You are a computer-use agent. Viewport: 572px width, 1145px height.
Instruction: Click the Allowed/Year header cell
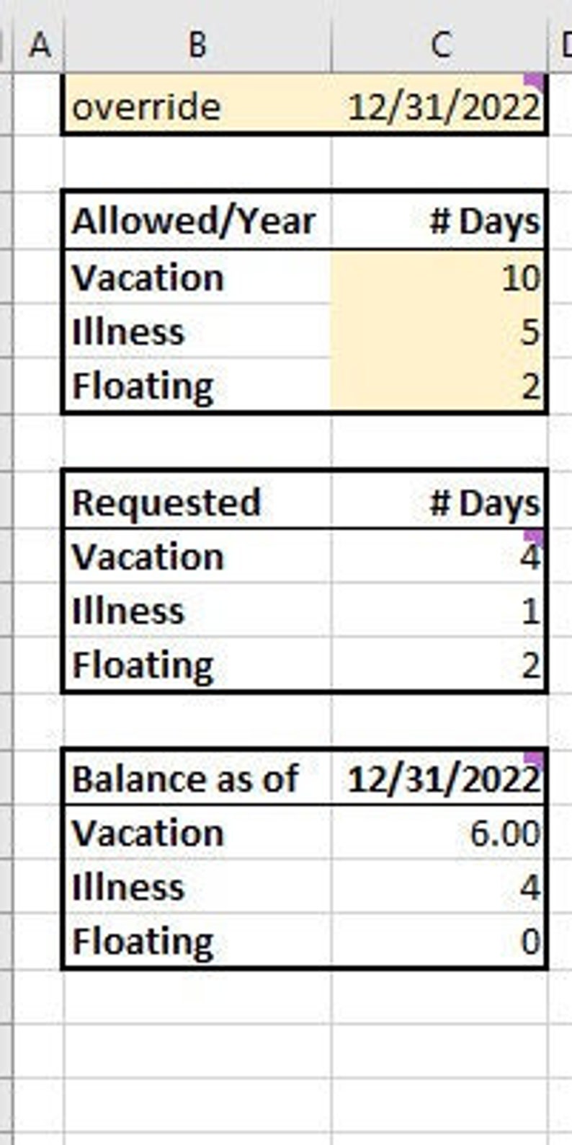click(197, 221)
